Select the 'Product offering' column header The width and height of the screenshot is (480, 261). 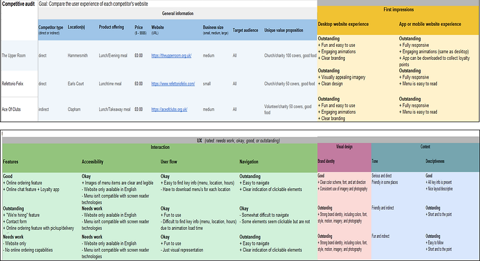click(x=112, y=27)
